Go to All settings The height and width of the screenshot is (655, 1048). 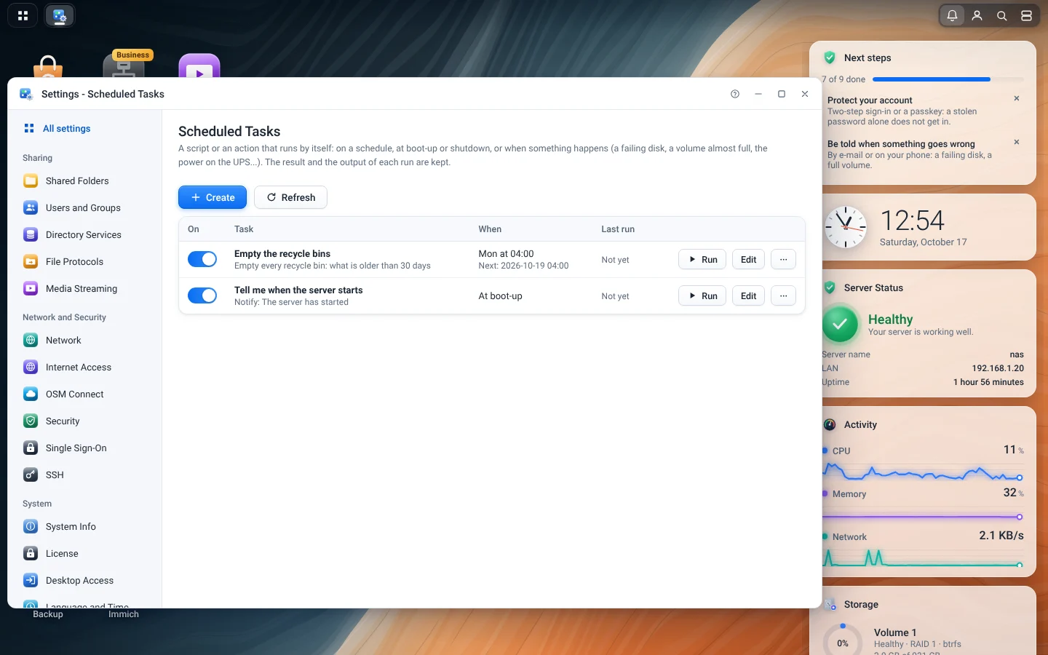(66, 128)
